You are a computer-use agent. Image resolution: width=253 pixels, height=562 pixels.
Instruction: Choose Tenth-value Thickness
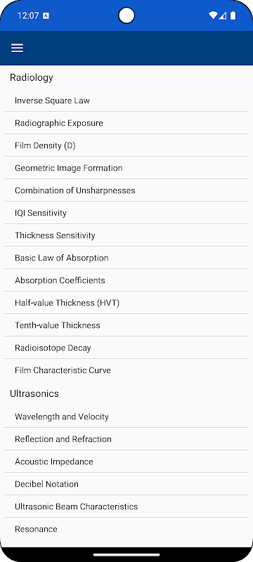click(126, 325)
